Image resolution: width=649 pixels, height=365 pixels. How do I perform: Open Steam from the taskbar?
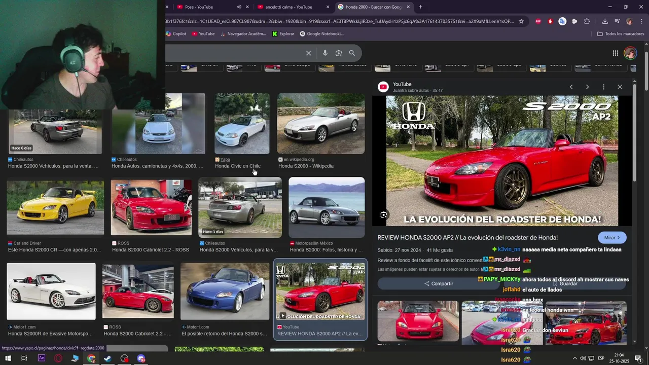coord(107,358)
